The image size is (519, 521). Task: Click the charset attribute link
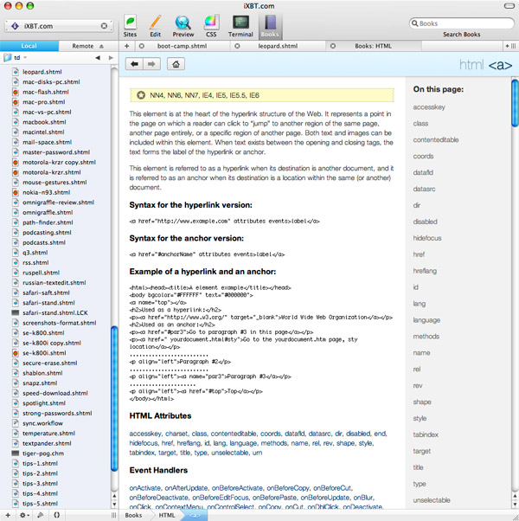pos(176,434)
